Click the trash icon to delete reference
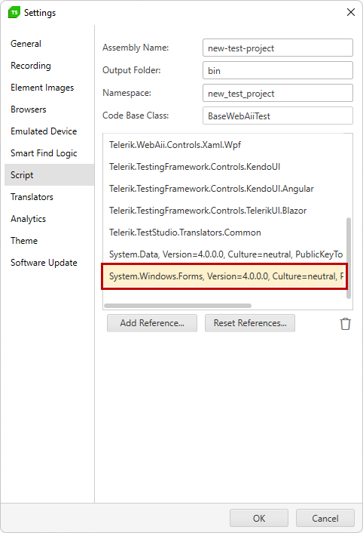 345,324
